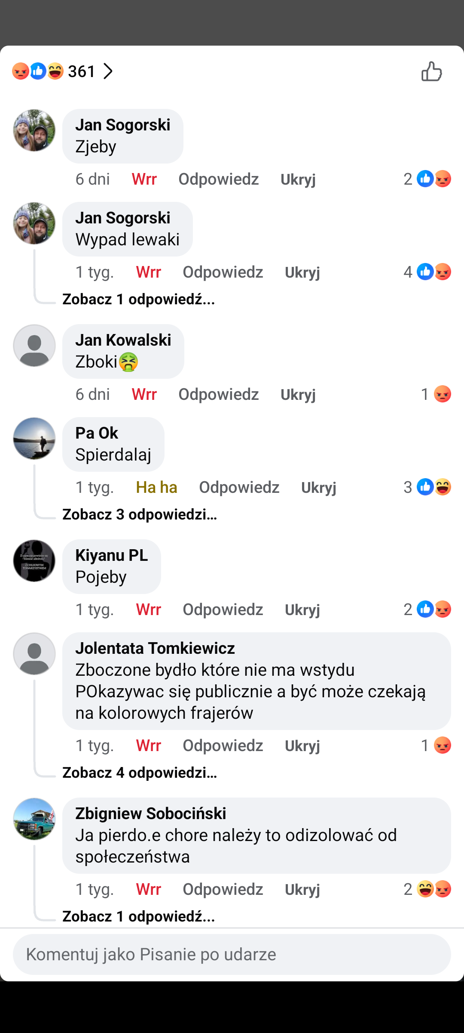Open the 361 reactions list chevron

click(x=108, y=71)
